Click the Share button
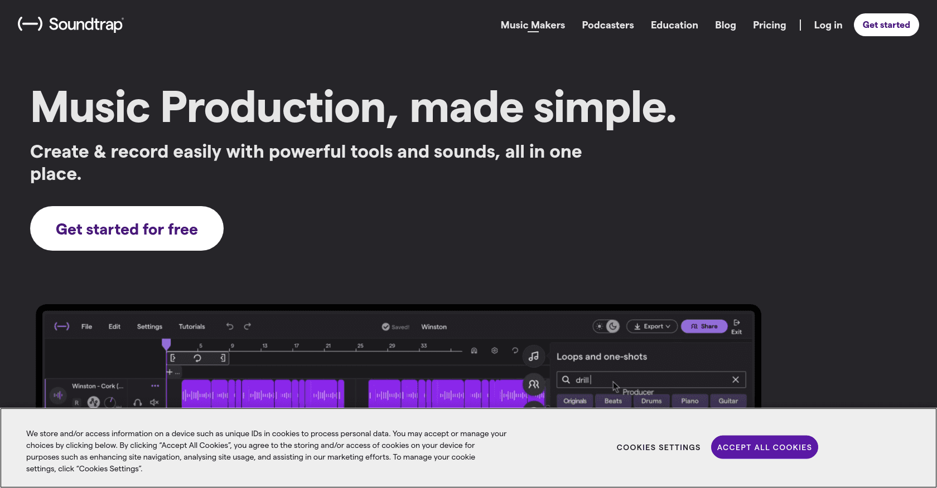Screen dimensions: 937x488 coord(704,326)
